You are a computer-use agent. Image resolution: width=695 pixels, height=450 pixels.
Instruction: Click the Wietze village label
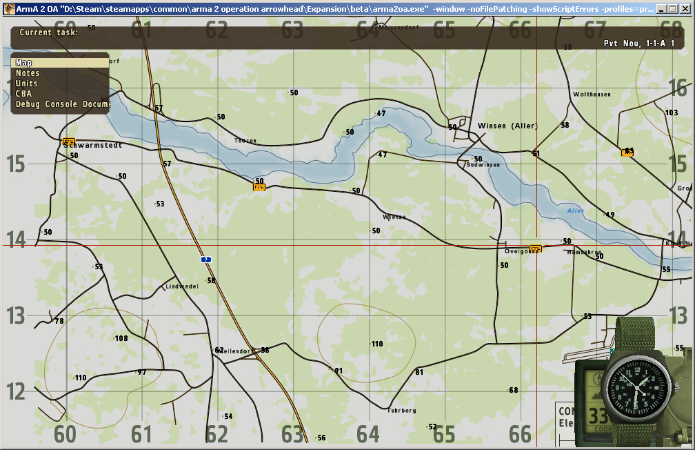coord(394,217)
